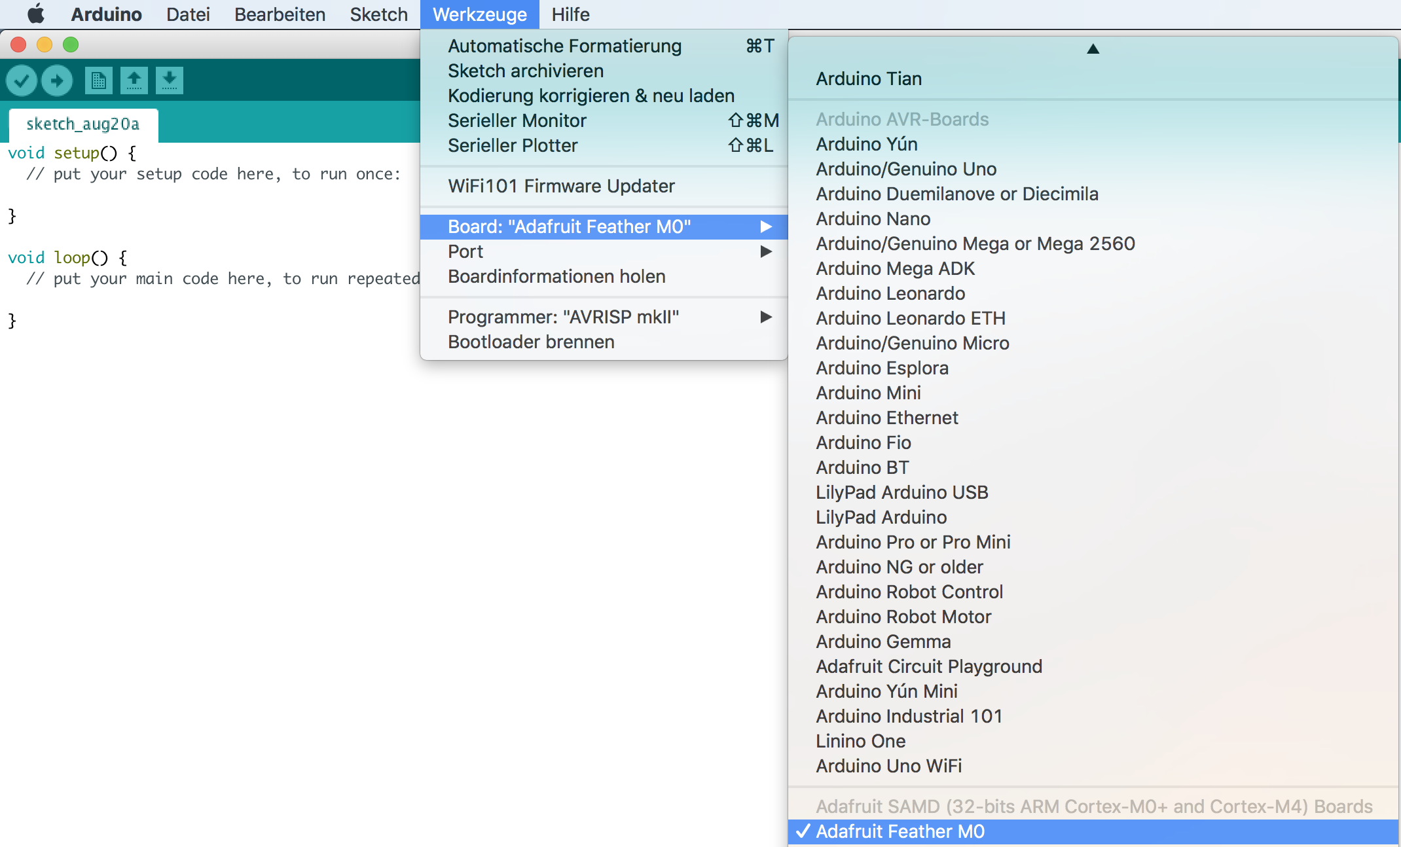
Task: Select Arduino Uno WiFi board
Action: pos(1093,766)
